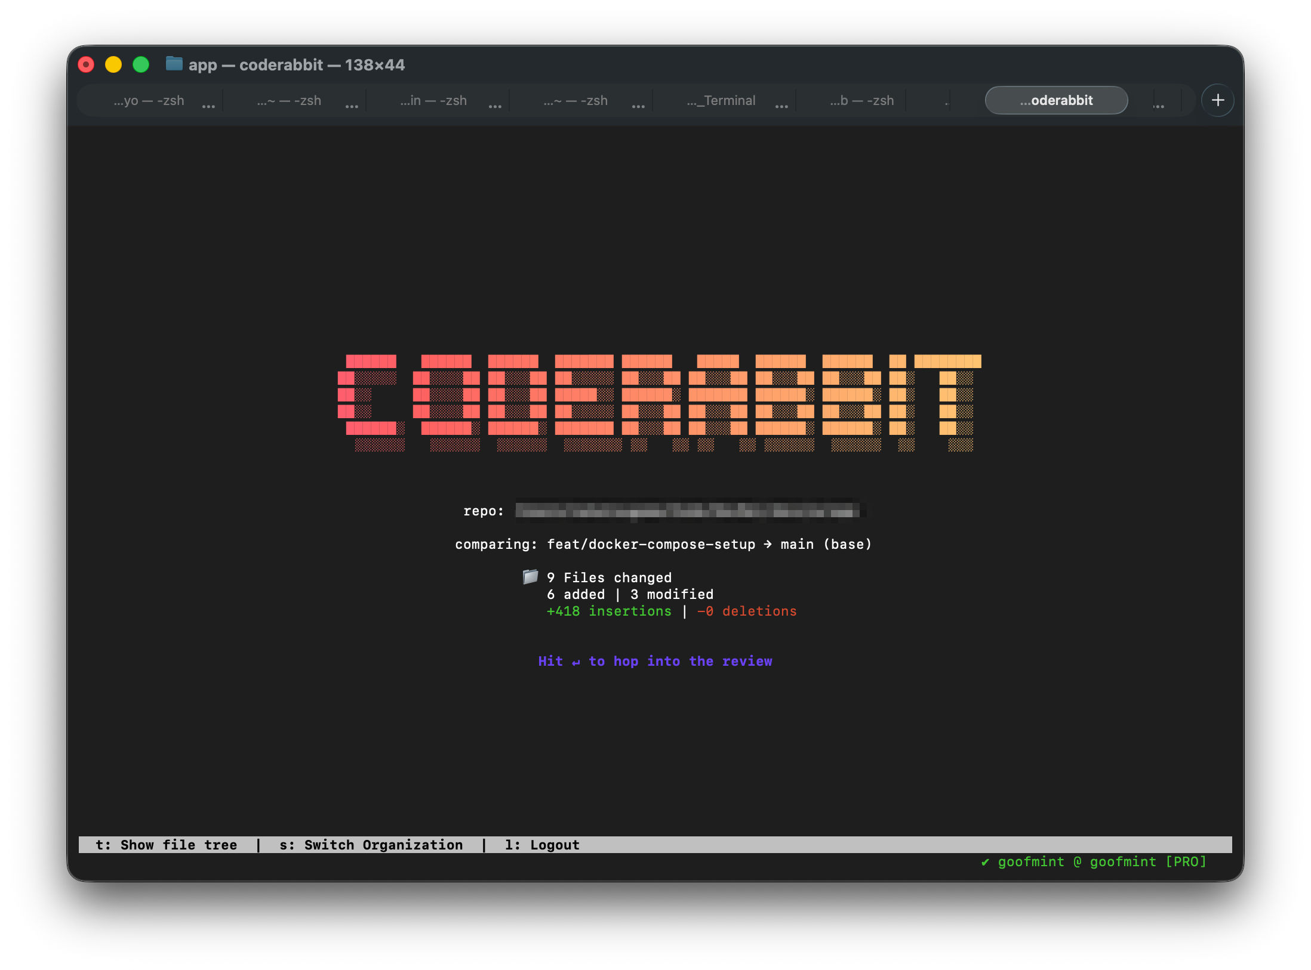
Task: Click 'l: Logout' in the status bar
Action: tap(542, 845)
